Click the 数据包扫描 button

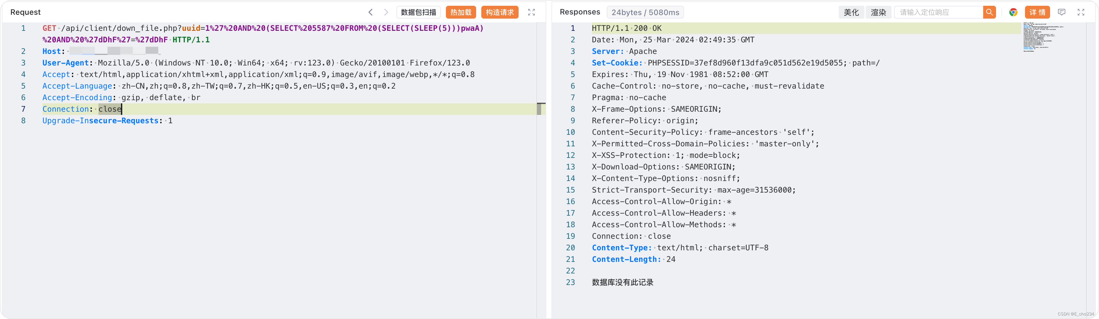coord(418,12)
